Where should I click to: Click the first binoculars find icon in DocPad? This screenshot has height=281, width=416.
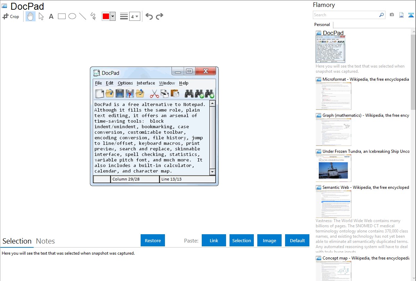(x=189, y=94)
